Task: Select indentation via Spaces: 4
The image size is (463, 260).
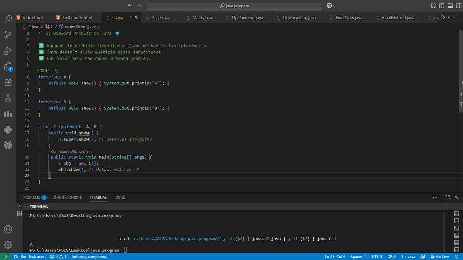Action: [x=358, y=257]
